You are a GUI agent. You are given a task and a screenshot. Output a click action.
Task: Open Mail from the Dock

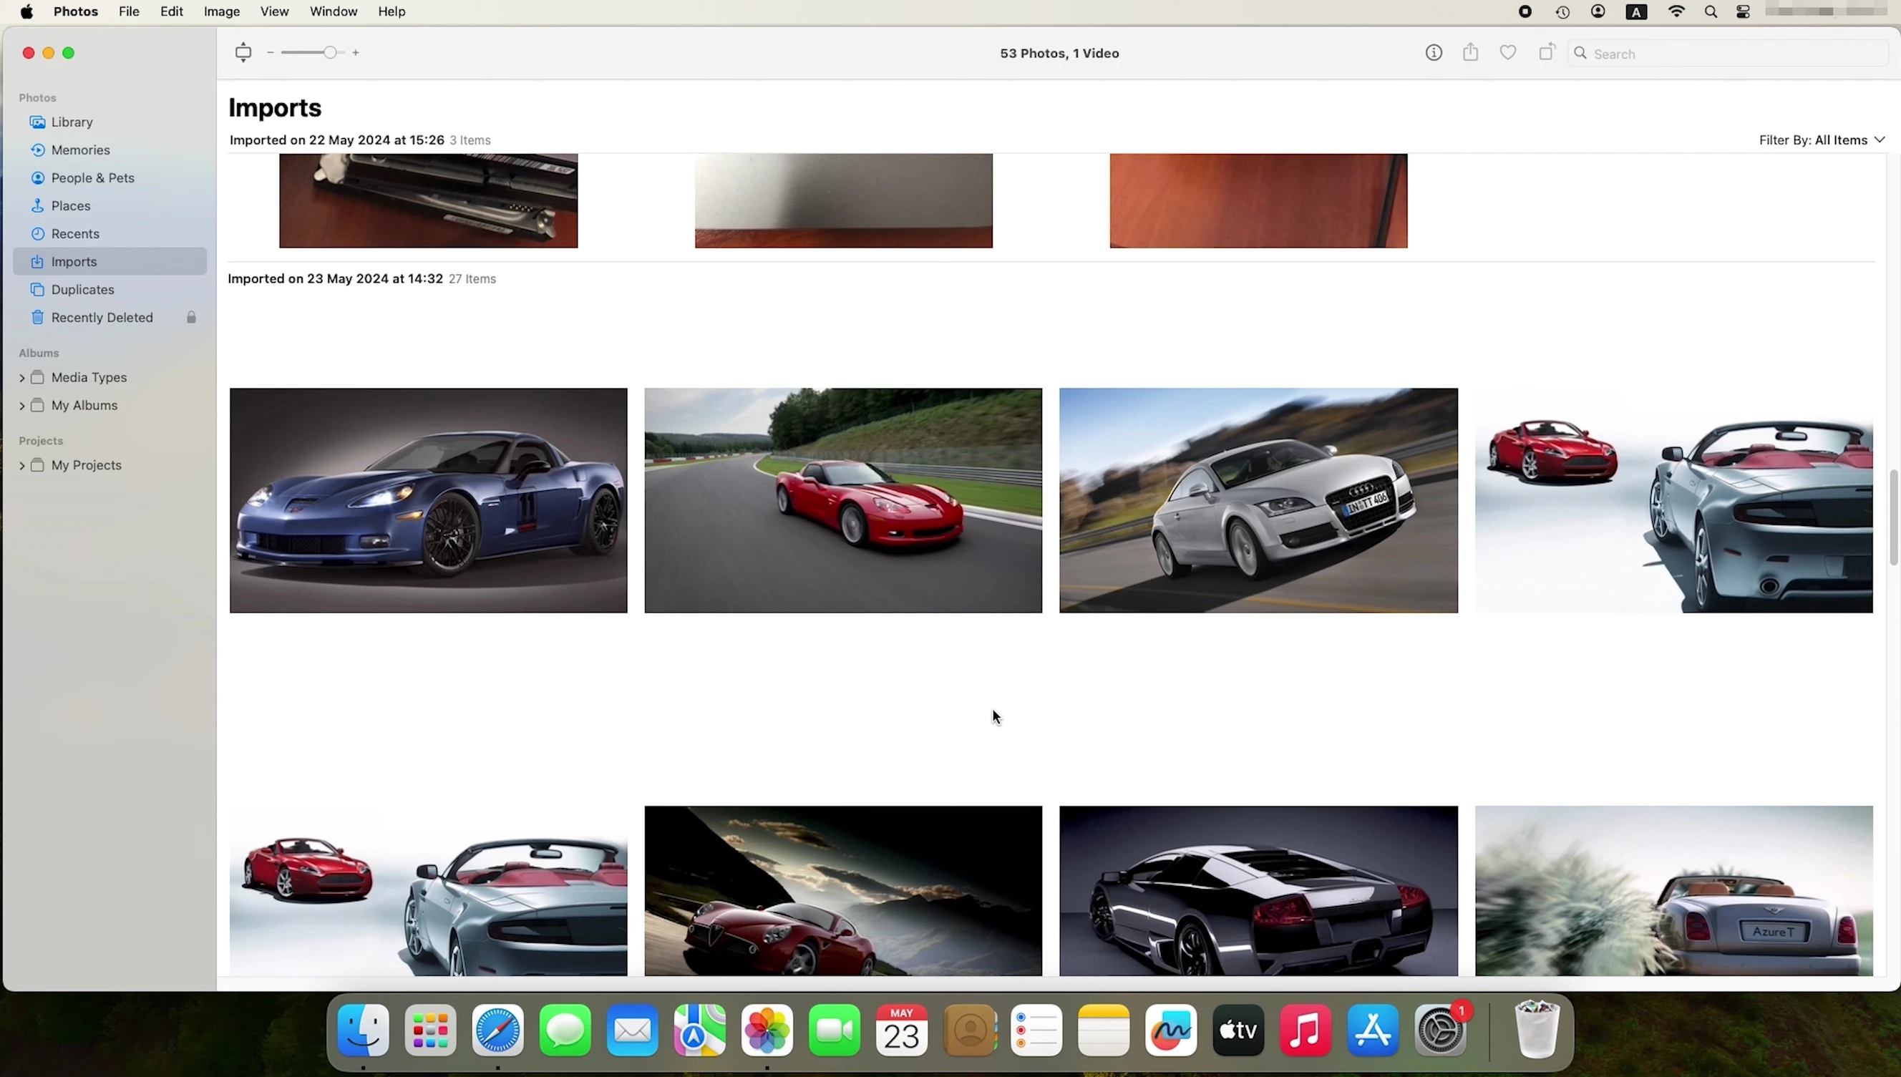pos(633,1030)
